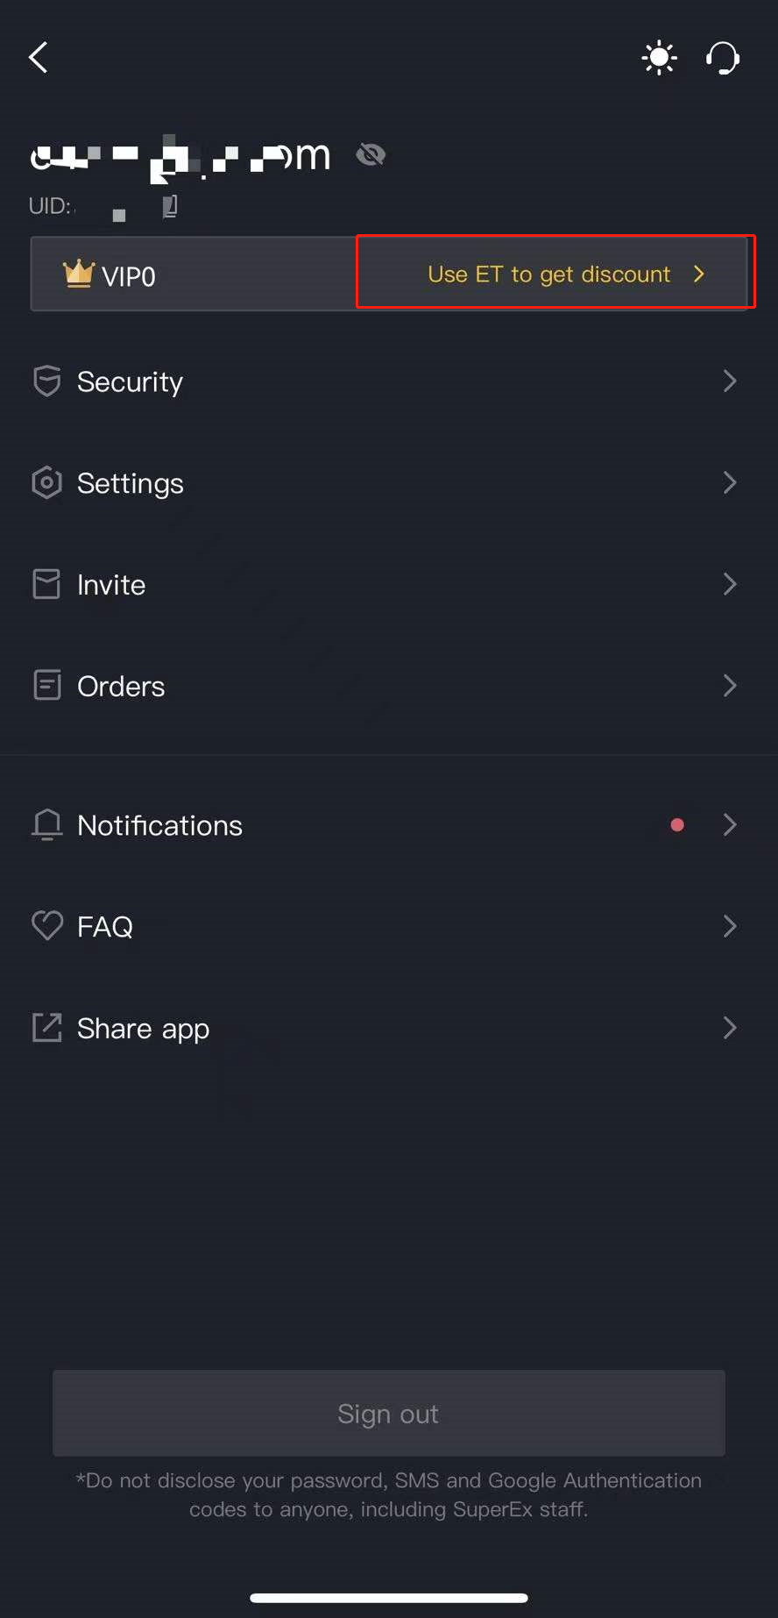Toggle account email visibility eye icon

pyautogui.click(x=371, y=155)
